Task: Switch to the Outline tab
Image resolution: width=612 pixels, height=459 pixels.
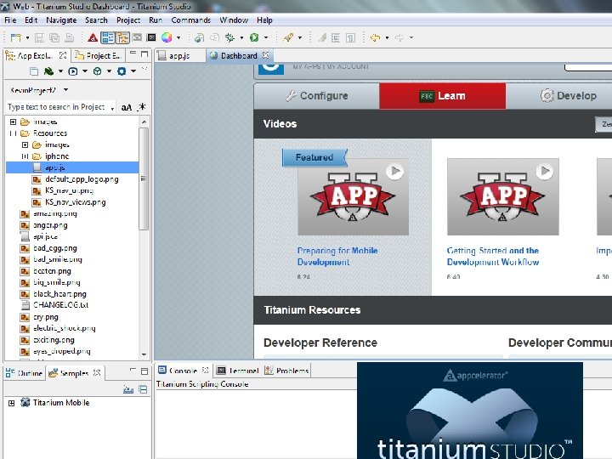Action: click(x=25, y=373)
